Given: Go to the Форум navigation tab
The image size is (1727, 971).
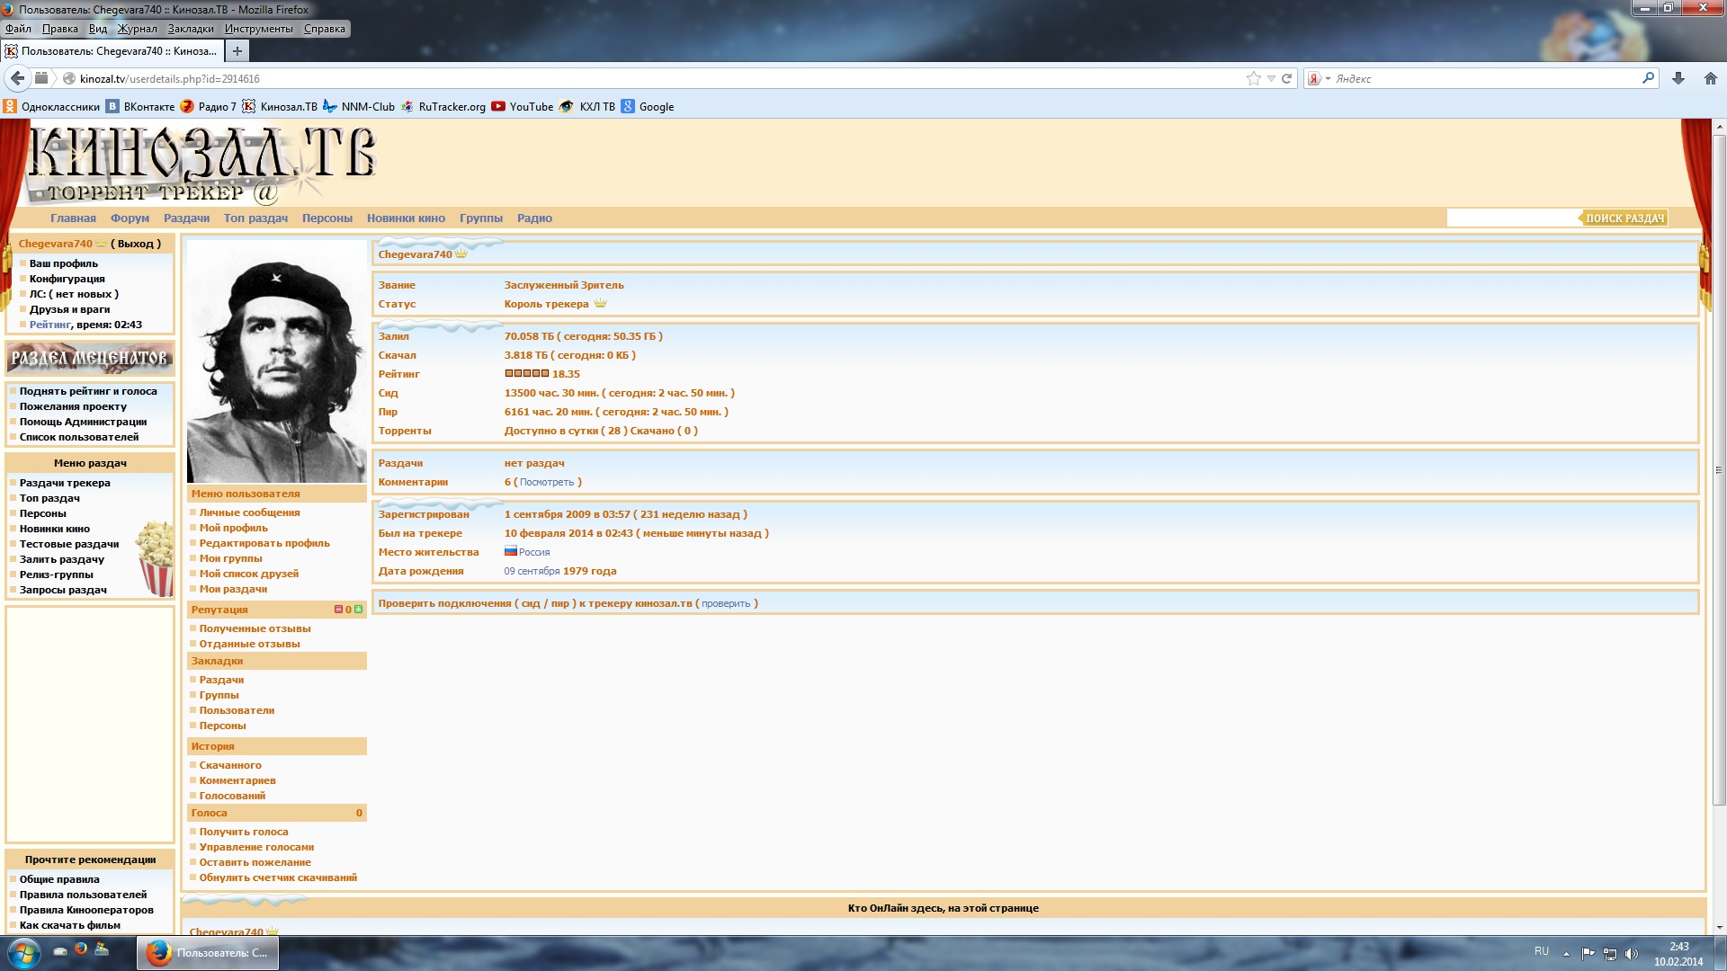Looking at the screenshot, I should click(x=130, y=218).
